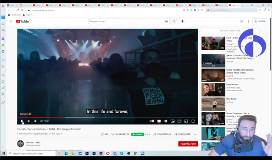The height and width of the screenshot is (160, 272).
Task: Open the Messenger icon in the Opera sidebar
Action: coord(3,39)
